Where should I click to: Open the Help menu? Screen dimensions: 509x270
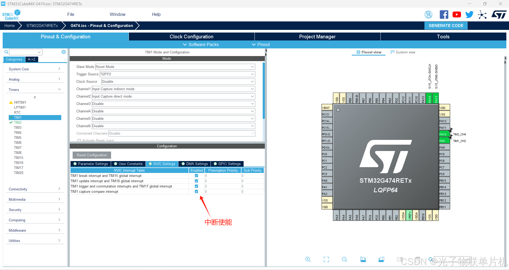[156, 15]
